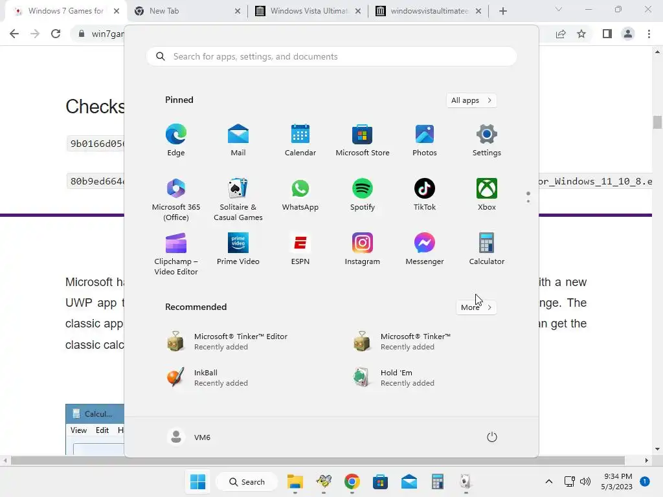663x497 pixels.
Task: Open the clock showing 9:34 PM
Action: click(x=616, y=481)
